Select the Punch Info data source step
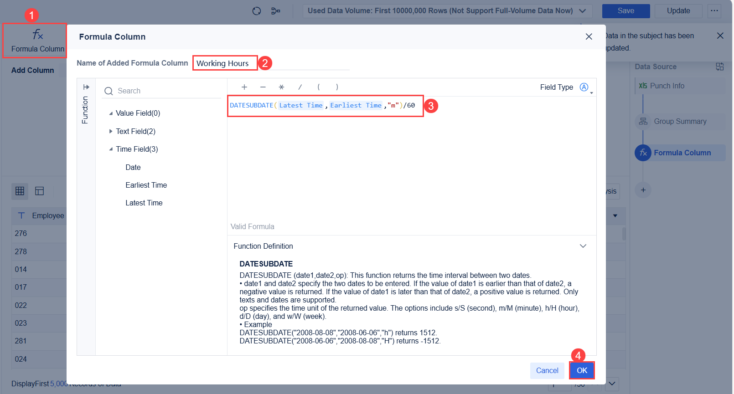This screenshot has width=734, height=394. [x=680, y=86]
